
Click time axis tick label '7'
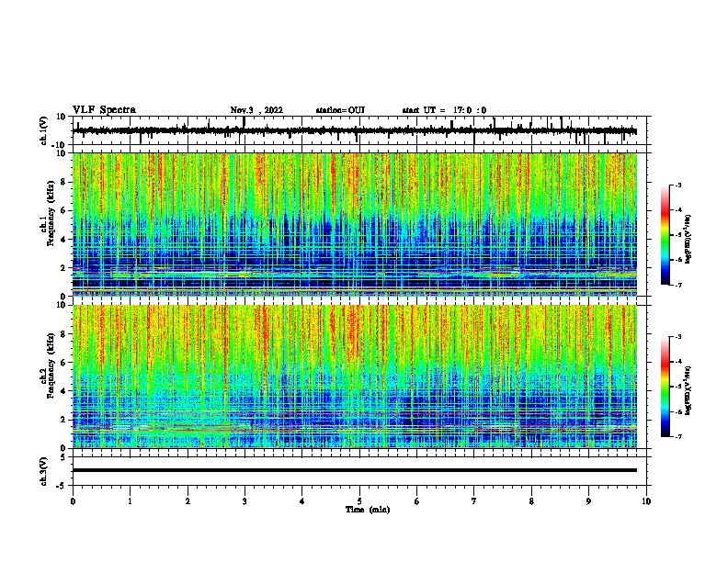[474, 501]
